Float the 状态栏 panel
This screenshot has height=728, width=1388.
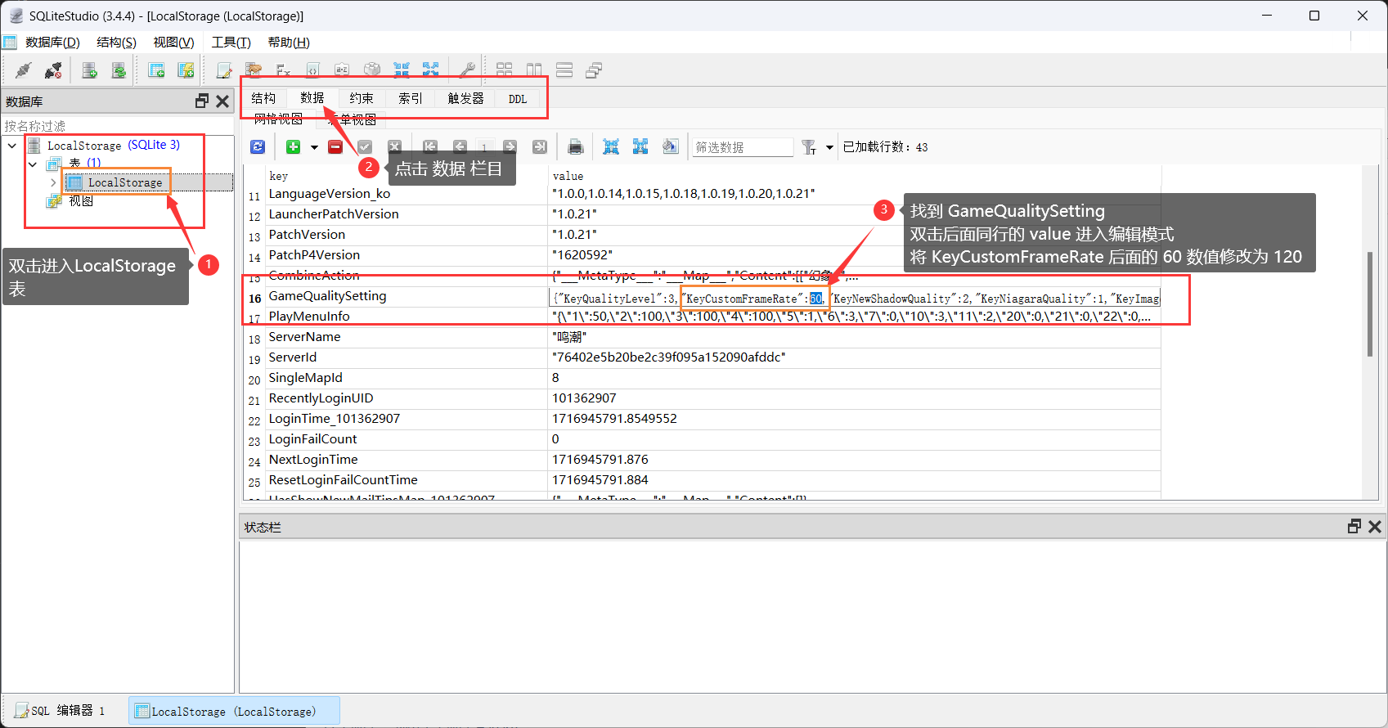[1354, 527]
